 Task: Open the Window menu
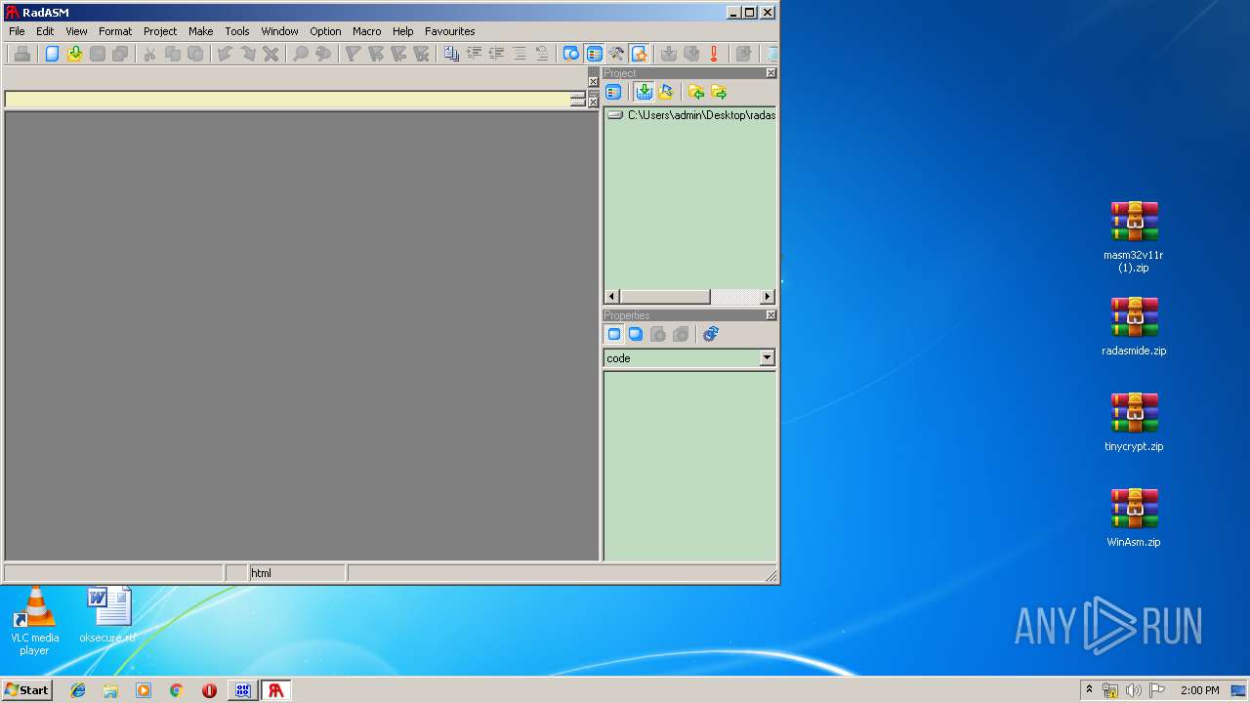279,31
